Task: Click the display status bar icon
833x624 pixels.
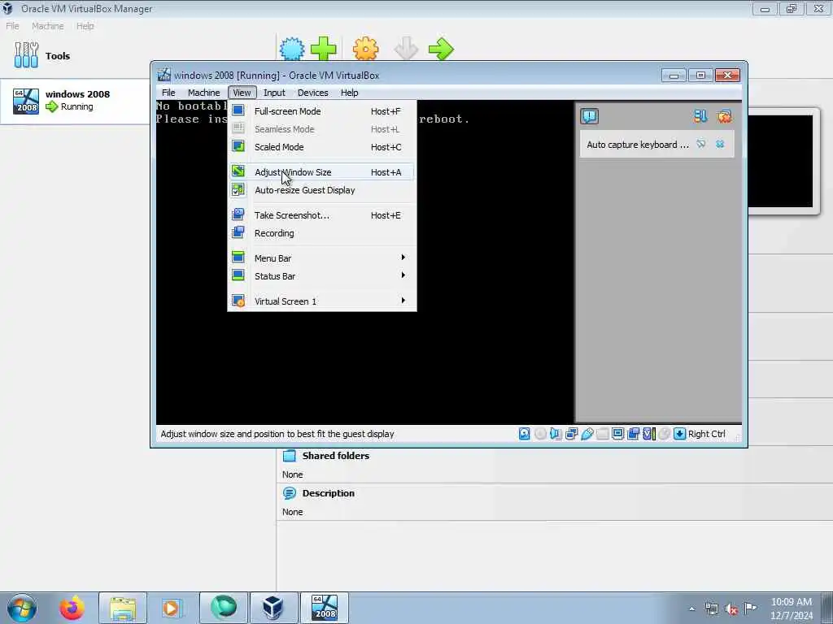Action: [618, 434]
